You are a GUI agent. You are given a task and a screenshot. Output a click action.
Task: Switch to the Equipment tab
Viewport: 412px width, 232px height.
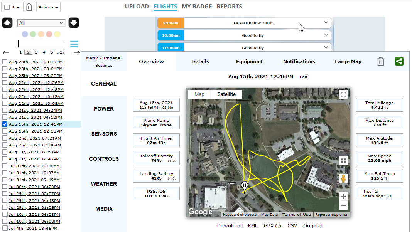point(249,62)
